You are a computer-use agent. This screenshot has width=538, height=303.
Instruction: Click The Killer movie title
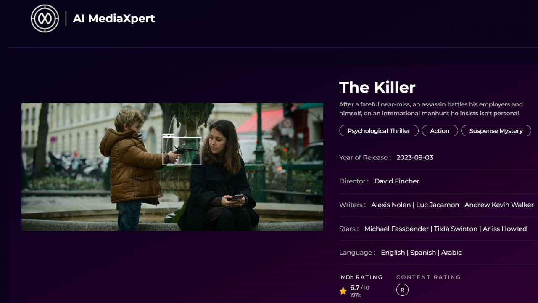(x=377, y=88)
